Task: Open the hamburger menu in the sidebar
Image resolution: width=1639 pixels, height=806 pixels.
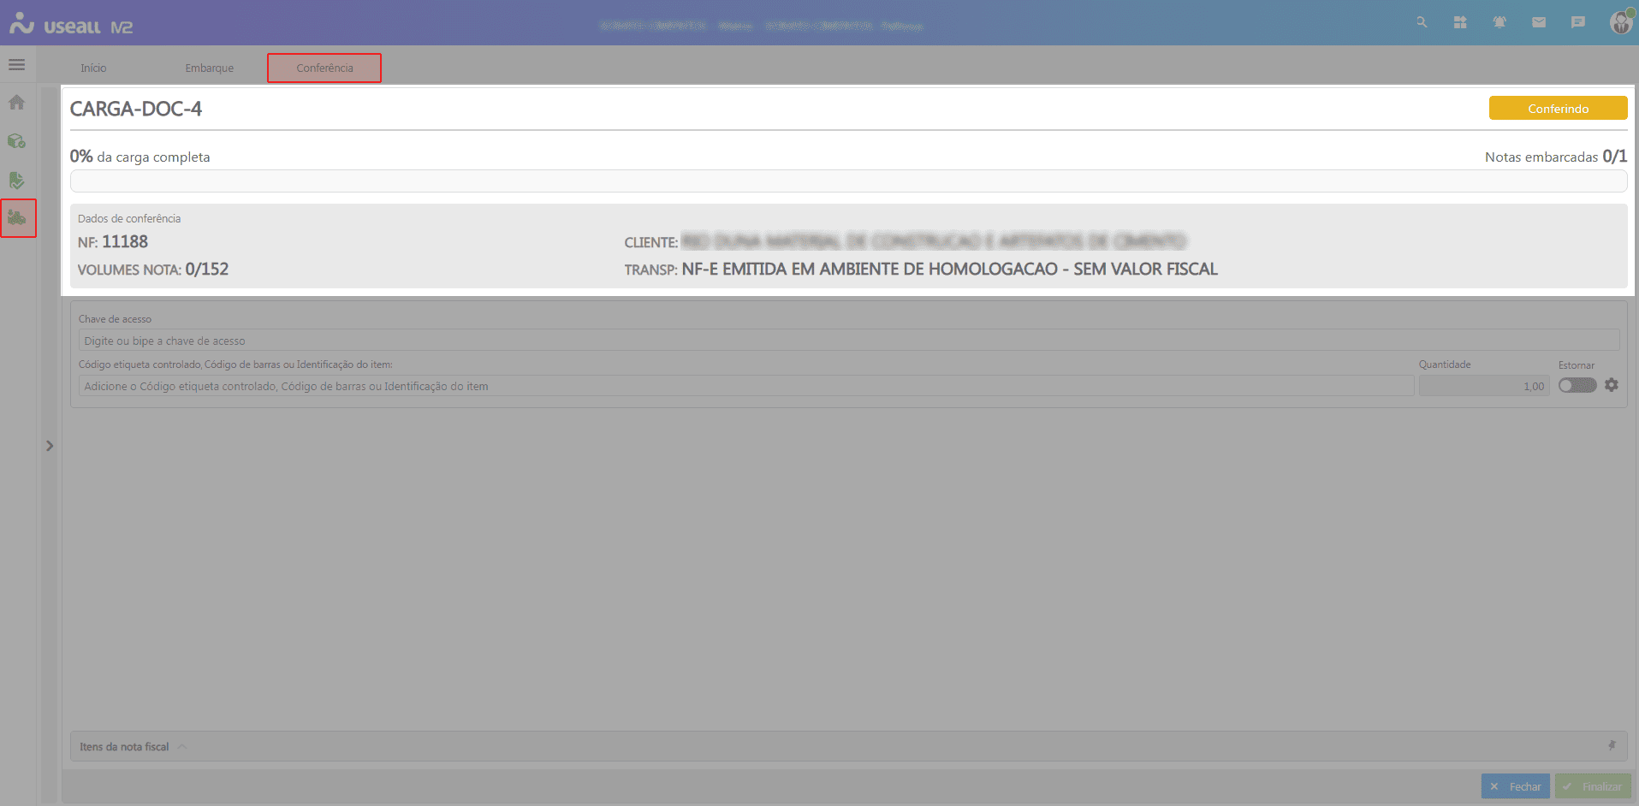Action: coord(16,65)
